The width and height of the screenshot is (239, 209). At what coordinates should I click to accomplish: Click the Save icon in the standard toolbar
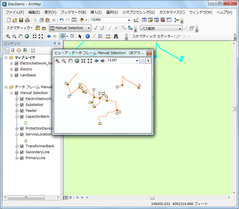tap(21, 20)
